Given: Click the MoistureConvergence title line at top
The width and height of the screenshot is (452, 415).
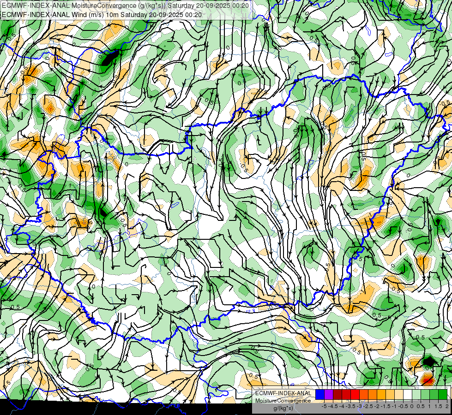Looking at the screenshot, I should [125, 6].
